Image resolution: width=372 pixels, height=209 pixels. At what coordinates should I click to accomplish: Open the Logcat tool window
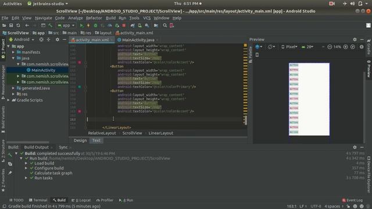(81, 200)
